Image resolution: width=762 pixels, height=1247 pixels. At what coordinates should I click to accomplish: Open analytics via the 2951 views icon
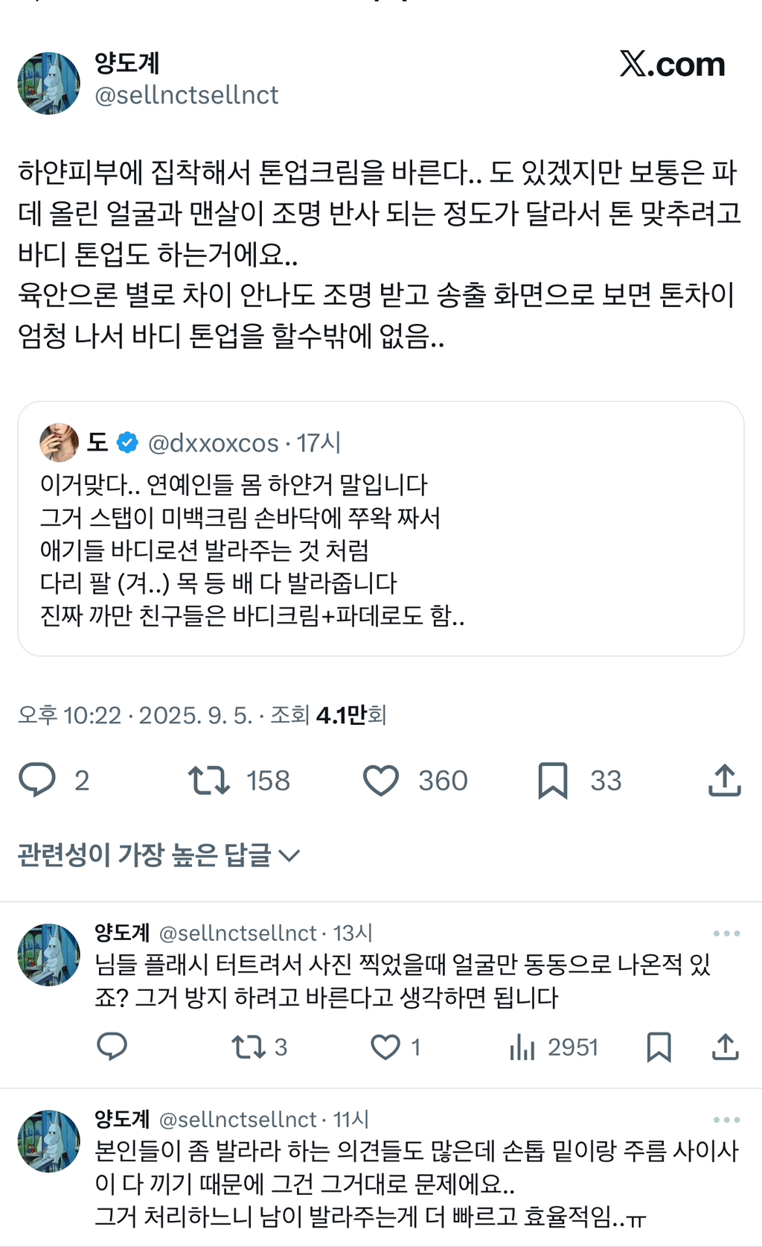[x=524, y=1047]
